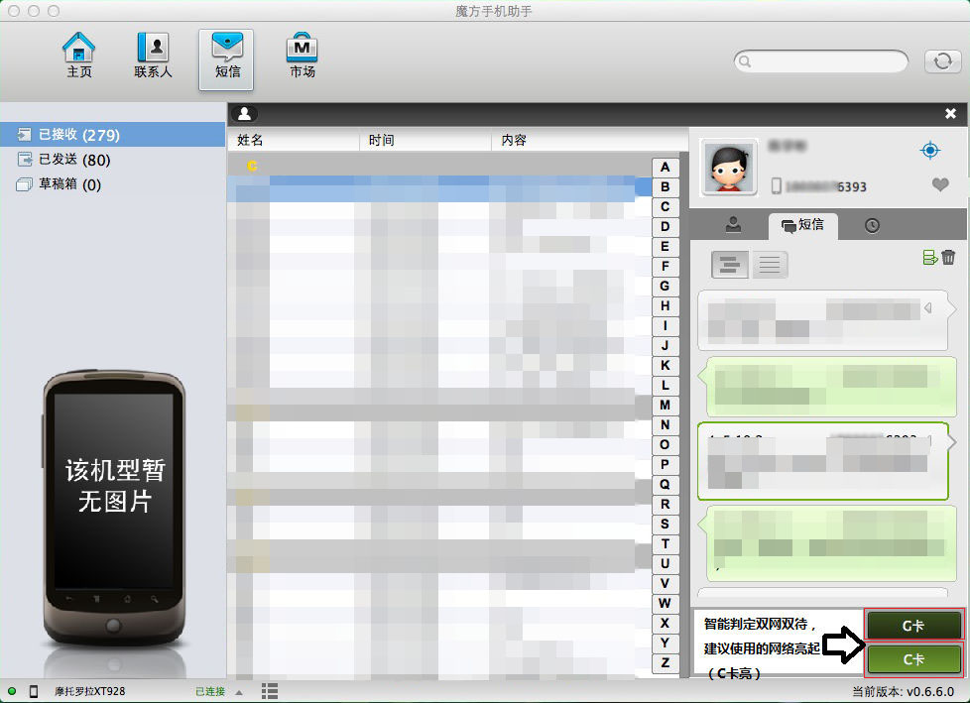
Task: Switch to chat bubble conversation view
Action: 731,265
